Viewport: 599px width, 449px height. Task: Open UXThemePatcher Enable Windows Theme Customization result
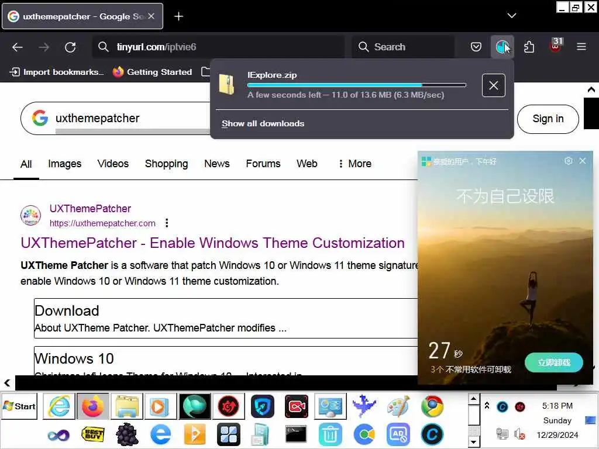coord(212,243)
